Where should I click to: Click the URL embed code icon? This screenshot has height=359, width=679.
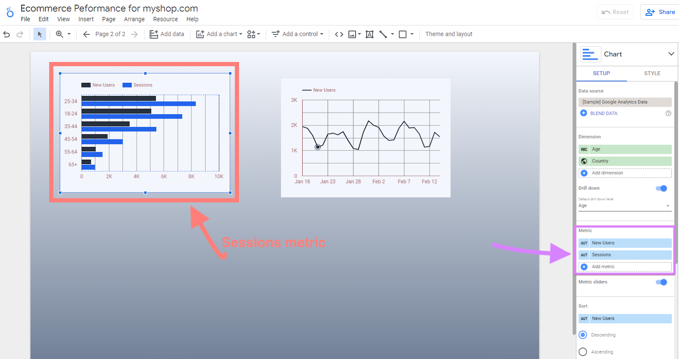pos(339,34)
